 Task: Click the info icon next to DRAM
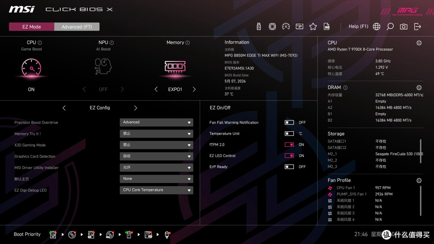pyautogui.click(x=346, y=87)
